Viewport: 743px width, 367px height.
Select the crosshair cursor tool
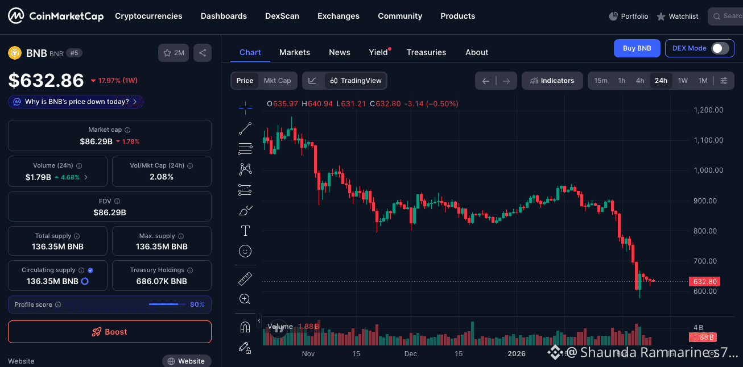tap(245, 106)
